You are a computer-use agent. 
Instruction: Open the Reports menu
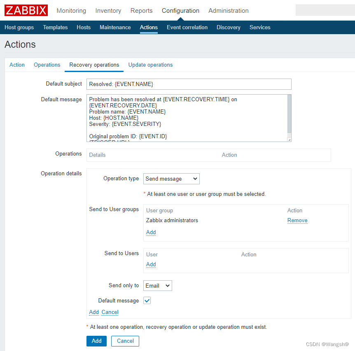tap(141, 11)
